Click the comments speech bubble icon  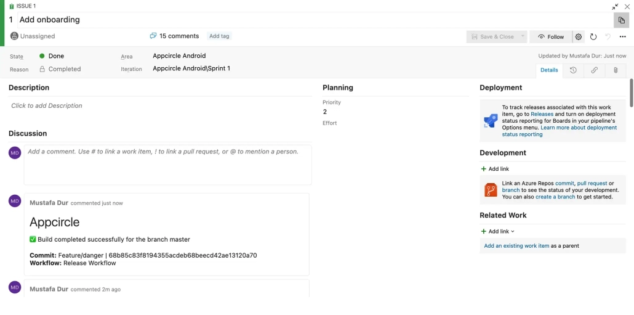click(x=153, y=36)
